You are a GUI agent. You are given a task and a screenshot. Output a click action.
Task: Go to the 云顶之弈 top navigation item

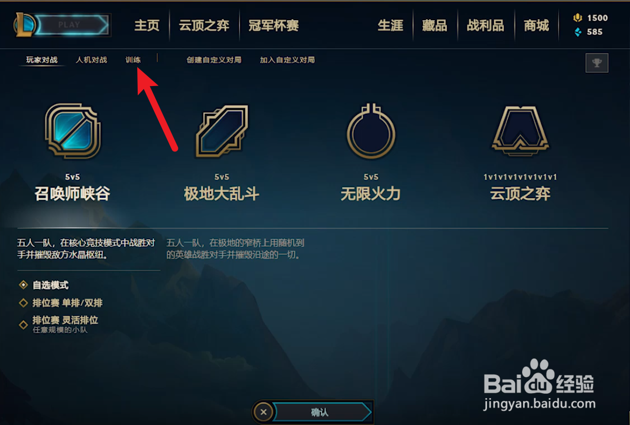tap(204, 25)
